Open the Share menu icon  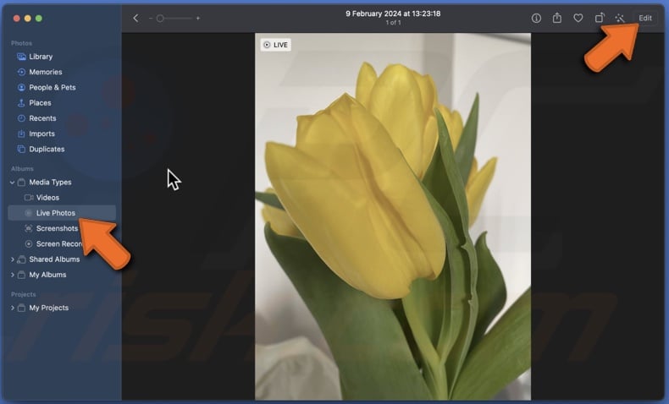coord(557,18)
